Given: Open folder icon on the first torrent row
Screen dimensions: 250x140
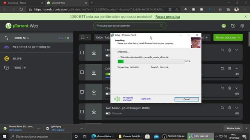Looking at the screenshot, I should coord(222,50).
